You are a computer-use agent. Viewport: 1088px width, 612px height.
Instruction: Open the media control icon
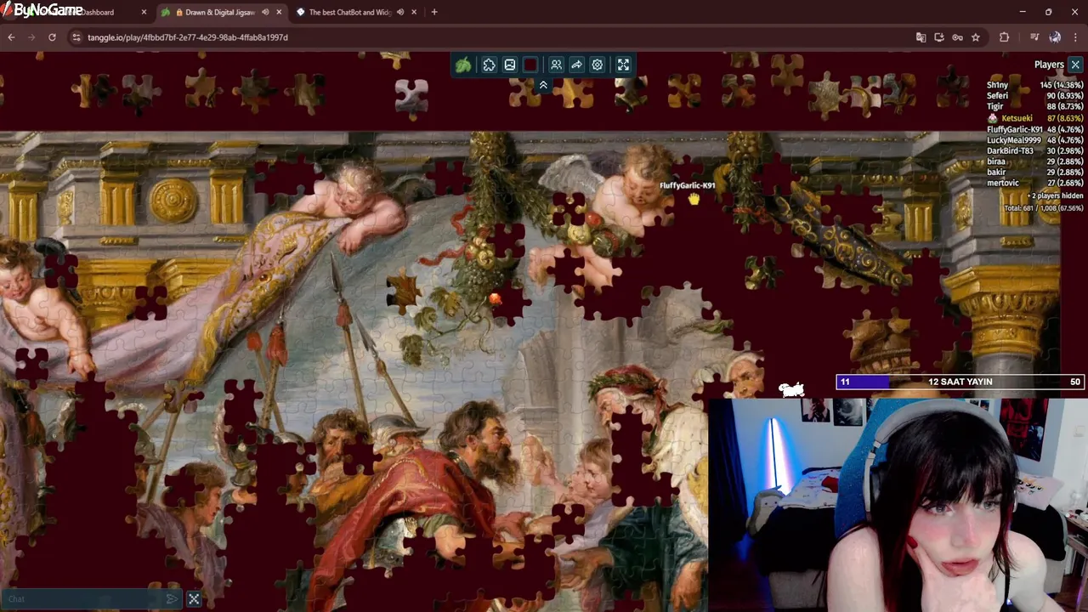click(1034, 37)
